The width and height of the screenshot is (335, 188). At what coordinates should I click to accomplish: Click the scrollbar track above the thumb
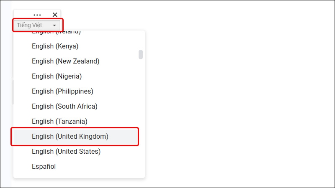(141, 41)
